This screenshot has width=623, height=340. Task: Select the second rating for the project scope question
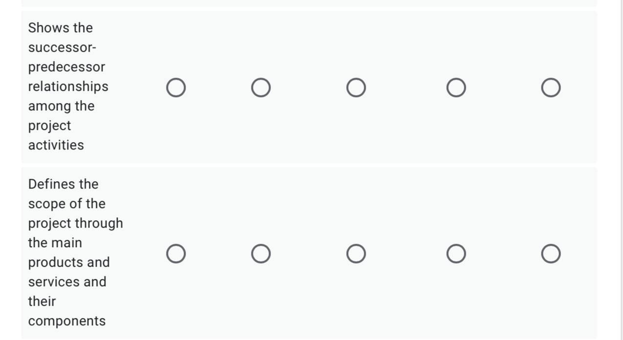tap(261, 254)
